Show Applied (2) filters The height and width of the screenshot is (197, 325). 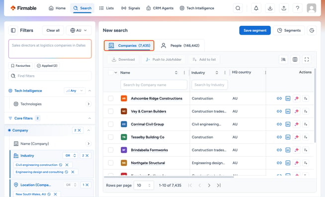(x=47, y=66)
